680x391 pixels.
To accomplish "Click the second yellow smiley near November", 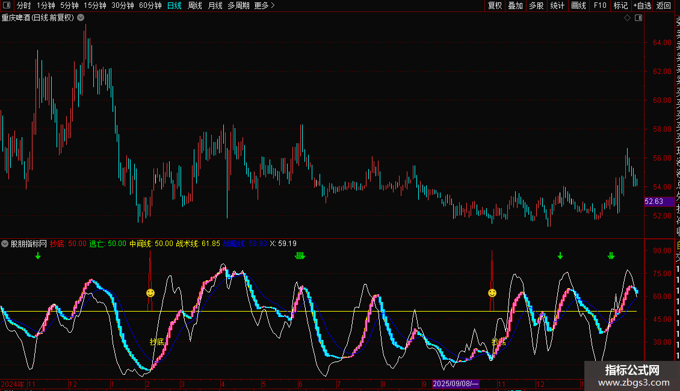I will click(492, 293).
